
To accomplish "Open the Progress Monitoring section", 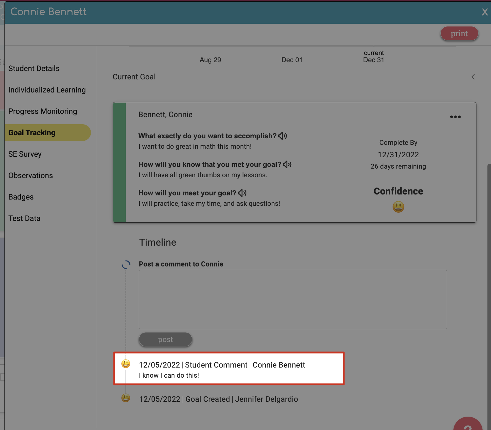I will coord(43,111).
